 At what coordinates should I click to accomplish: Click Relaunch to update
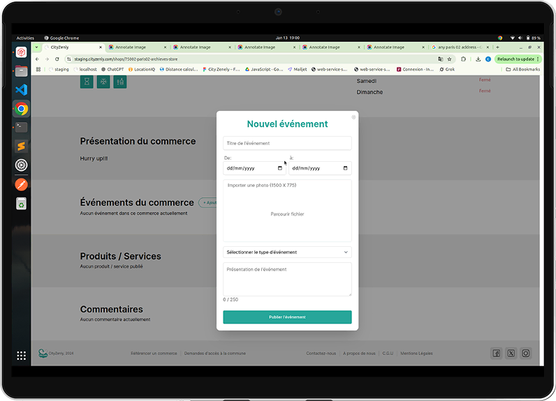(515, 59)
